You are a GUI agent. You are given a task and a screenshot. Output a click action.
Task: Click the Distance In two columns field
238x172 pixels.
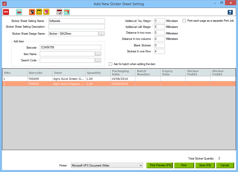(x=159, y=39)
